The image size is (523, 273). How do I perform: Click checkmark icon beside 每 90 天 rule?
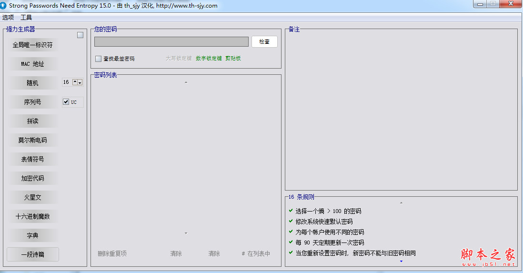point(291,242)
